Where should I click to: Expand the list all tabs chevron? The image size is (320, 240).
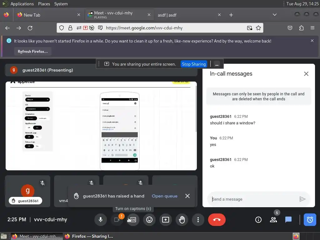(x=275, y=15)
